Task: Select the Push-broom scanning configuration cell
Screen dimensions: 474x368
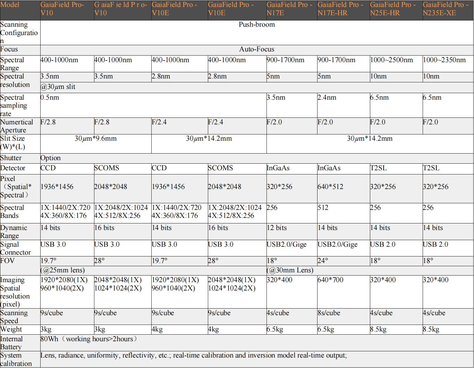Action: [256, 25]
